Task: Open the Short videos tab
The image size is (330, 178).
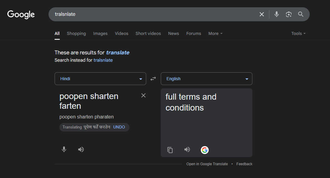Action: 148,33
